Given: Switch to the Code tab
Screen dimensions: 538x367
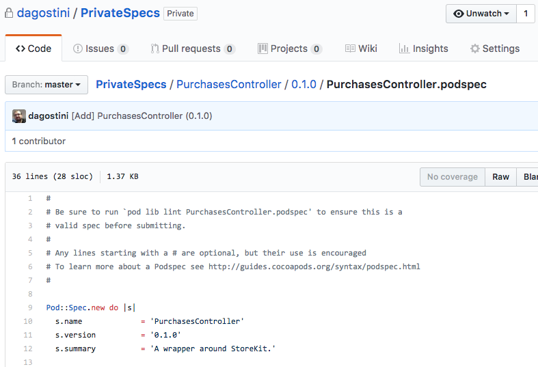Looking at the screenshot, I should coord(33,49).
